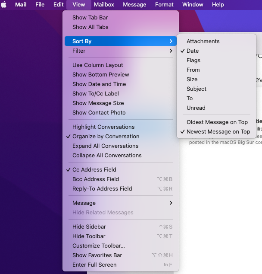Choose Hide Toolbar

(x=121, y=236)
